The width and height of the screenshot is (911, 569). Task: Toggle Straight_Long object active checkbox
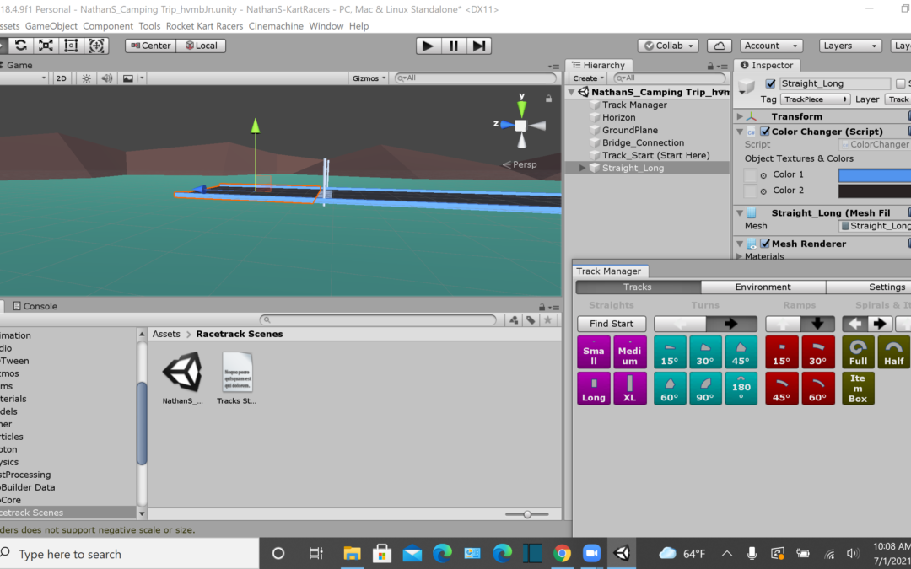tap(770, 83)
